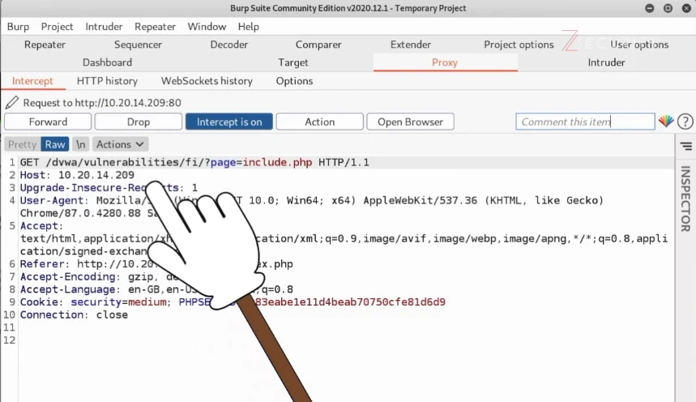The height and width of the screenshot is (402, 696).
Task: Open the Project menu
Action: (57, 27)
